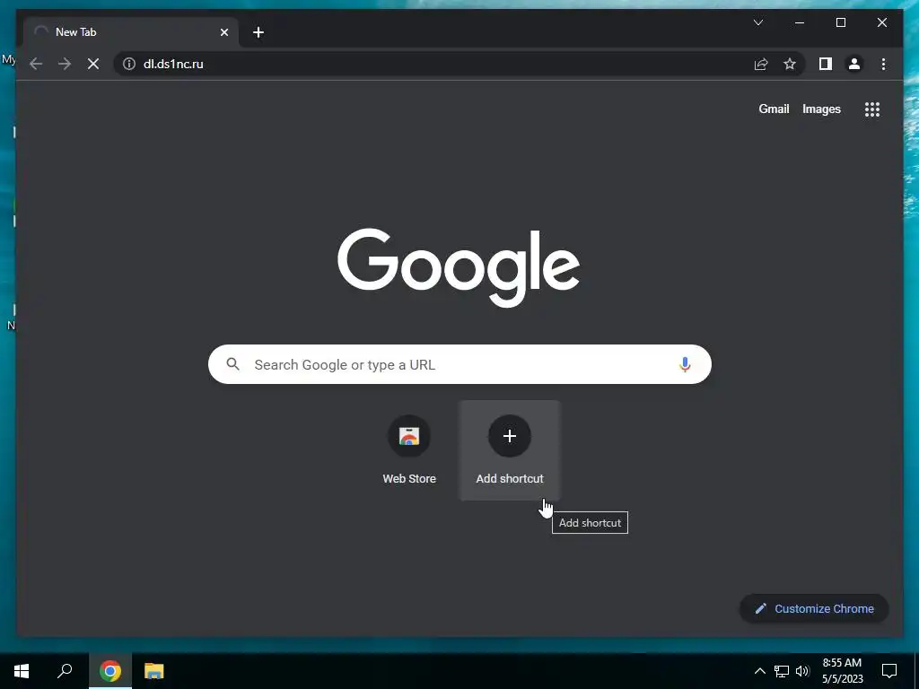Click Customize Chrome button

pos(814,609)
